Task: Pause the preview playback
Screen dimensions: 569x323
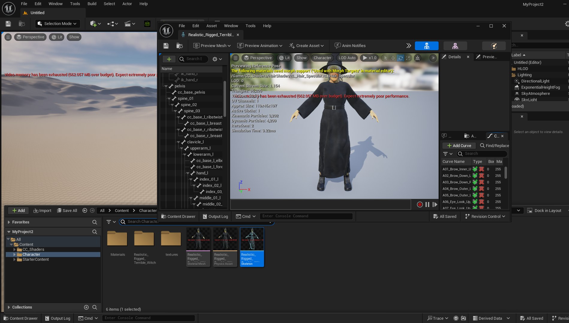Action: pos(427,205)
